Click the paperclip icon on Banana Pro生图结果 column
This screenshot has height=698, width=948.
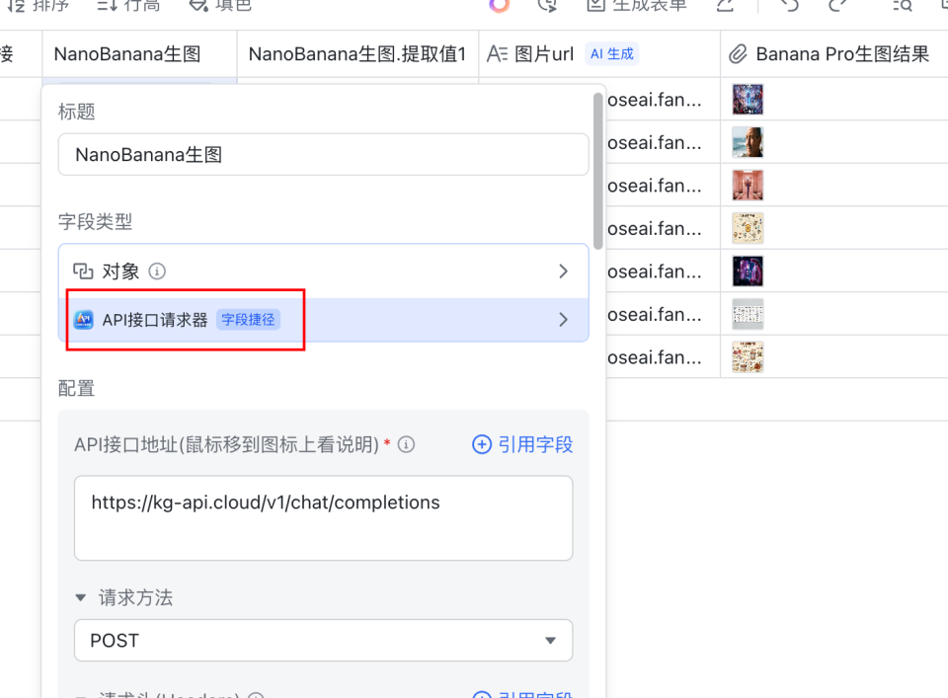(x=737, y=54)
